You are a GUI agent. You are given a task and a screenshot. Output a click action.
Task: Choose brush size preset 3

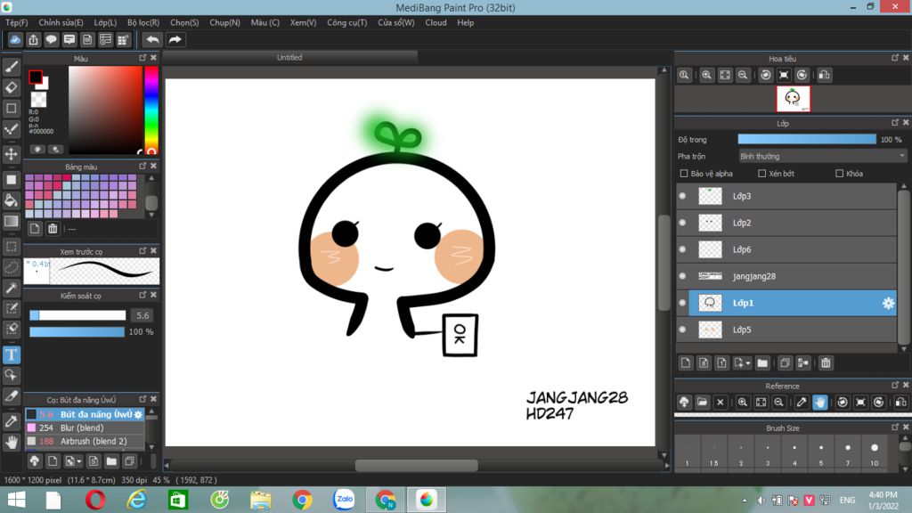tap(768, 453)
